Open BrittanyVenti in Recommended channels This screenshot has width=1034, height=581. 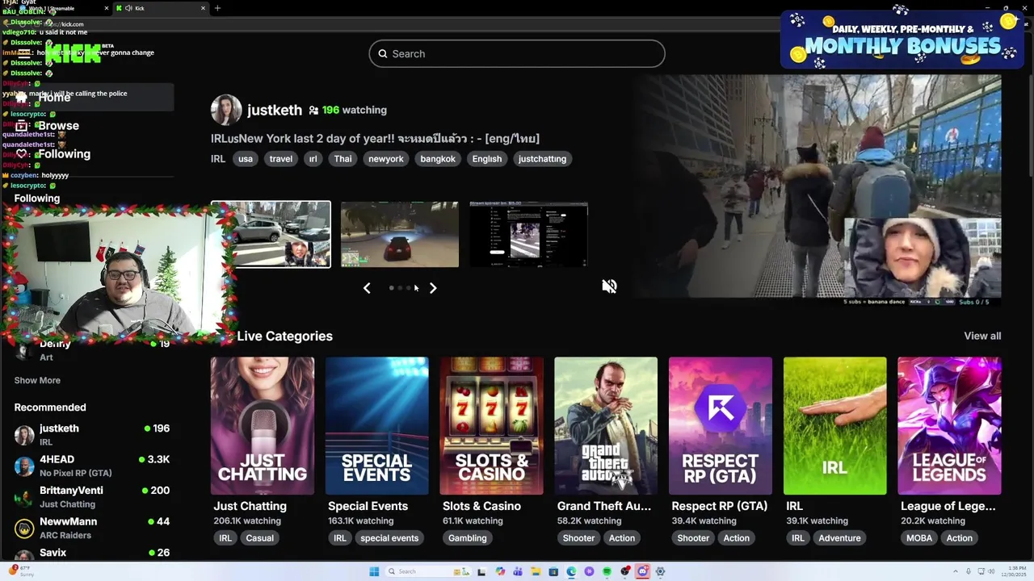click(92, 497)
